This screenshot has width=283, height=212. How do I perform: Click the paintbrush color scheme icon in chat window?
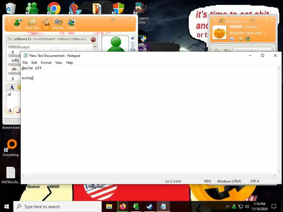113,20
